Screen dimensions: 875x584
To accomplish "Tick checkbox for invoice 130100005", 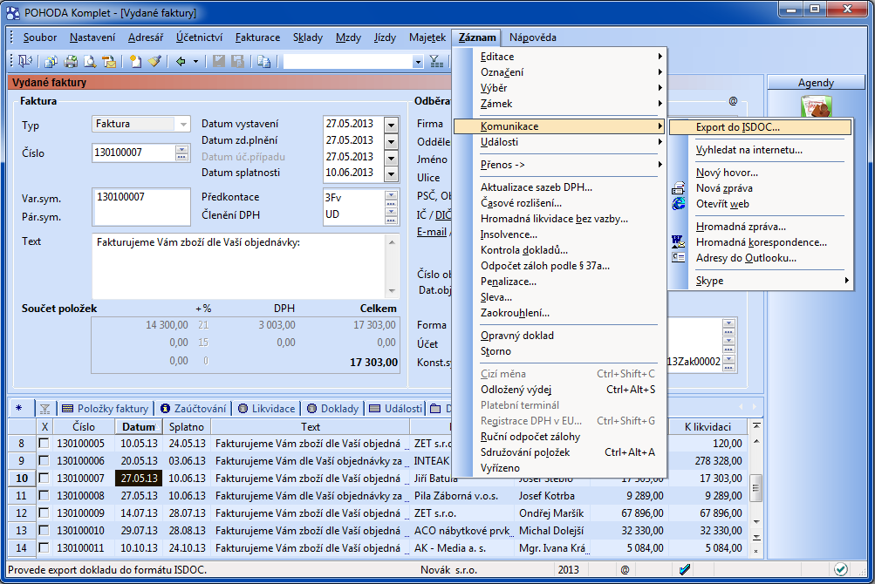I will (x=44, y=444).
